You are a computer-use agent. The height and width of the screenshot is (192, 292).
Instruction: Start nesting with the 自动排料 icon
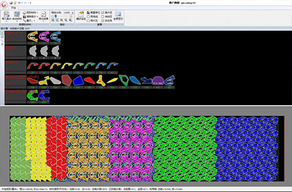[x=17, y=14]
